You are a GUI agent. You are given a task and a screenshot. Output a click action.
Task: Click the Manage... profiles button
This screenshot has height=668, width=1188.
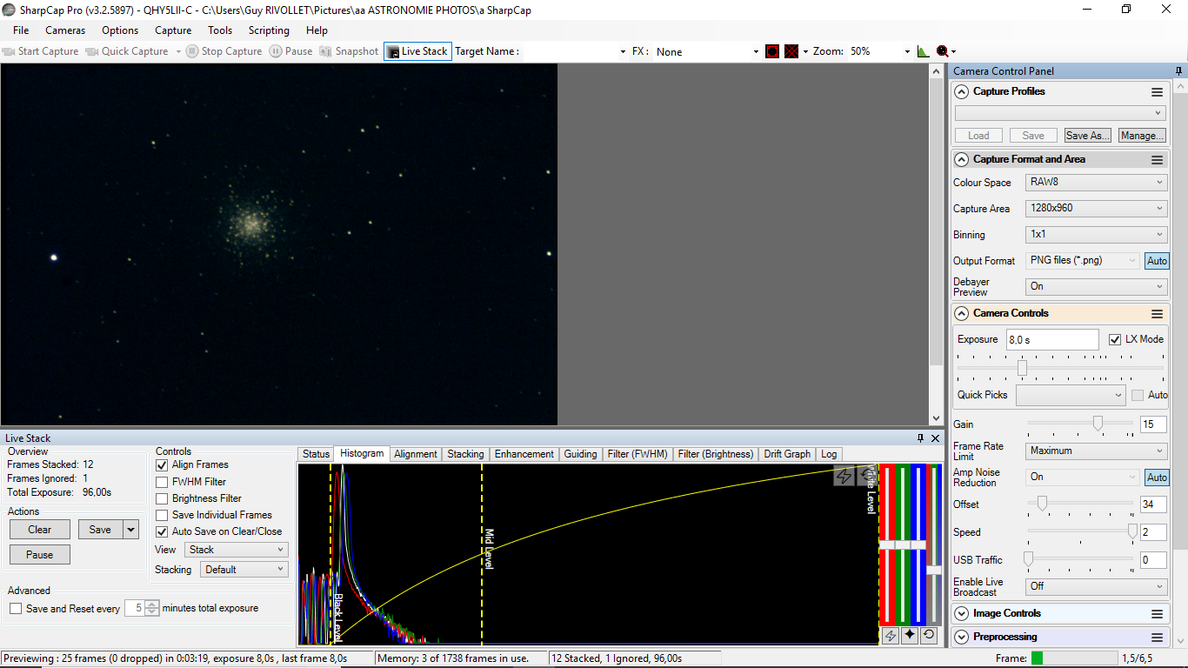tap(1142, 136)
